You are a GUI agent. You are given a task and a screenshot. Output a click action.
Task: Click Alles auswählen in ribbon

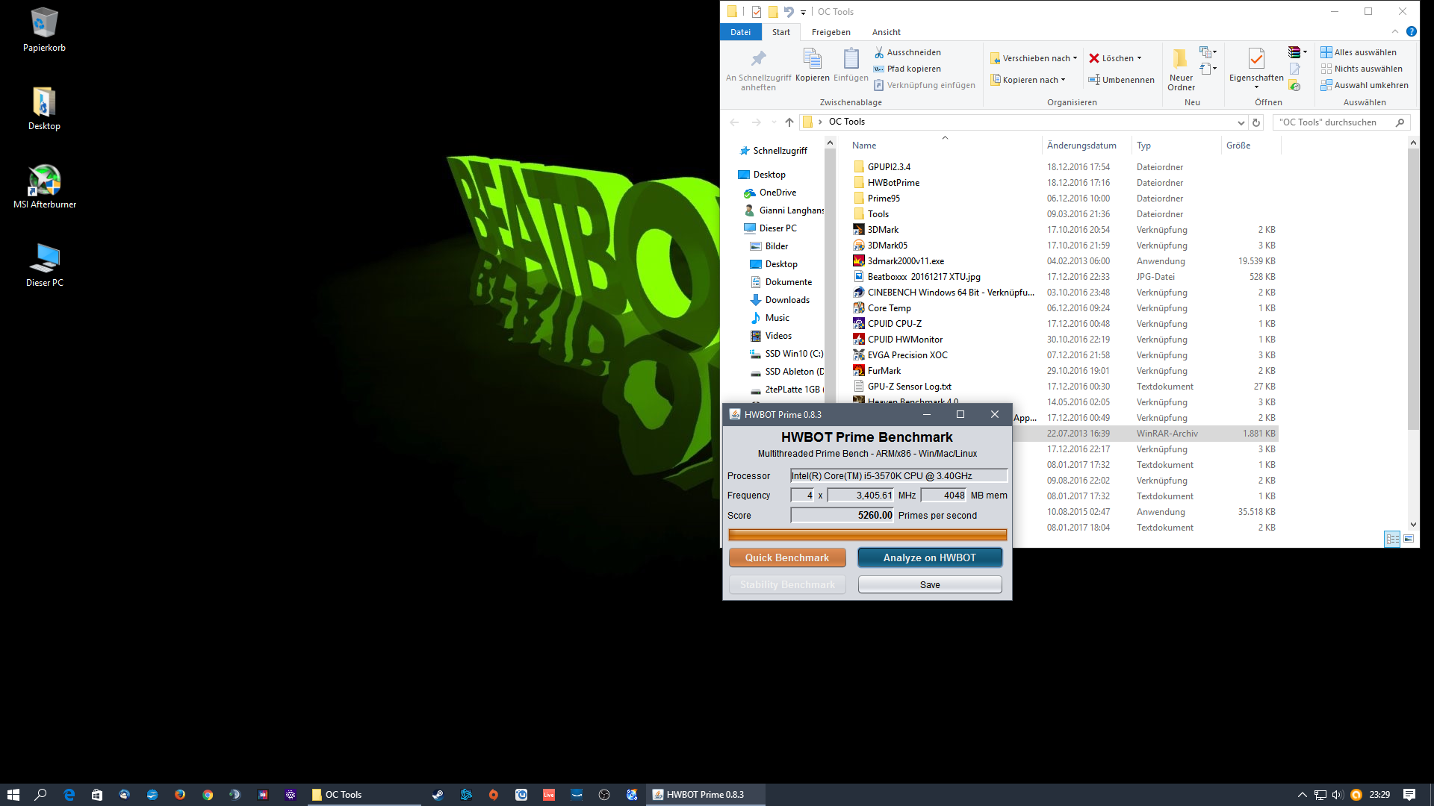point(1358,52)
